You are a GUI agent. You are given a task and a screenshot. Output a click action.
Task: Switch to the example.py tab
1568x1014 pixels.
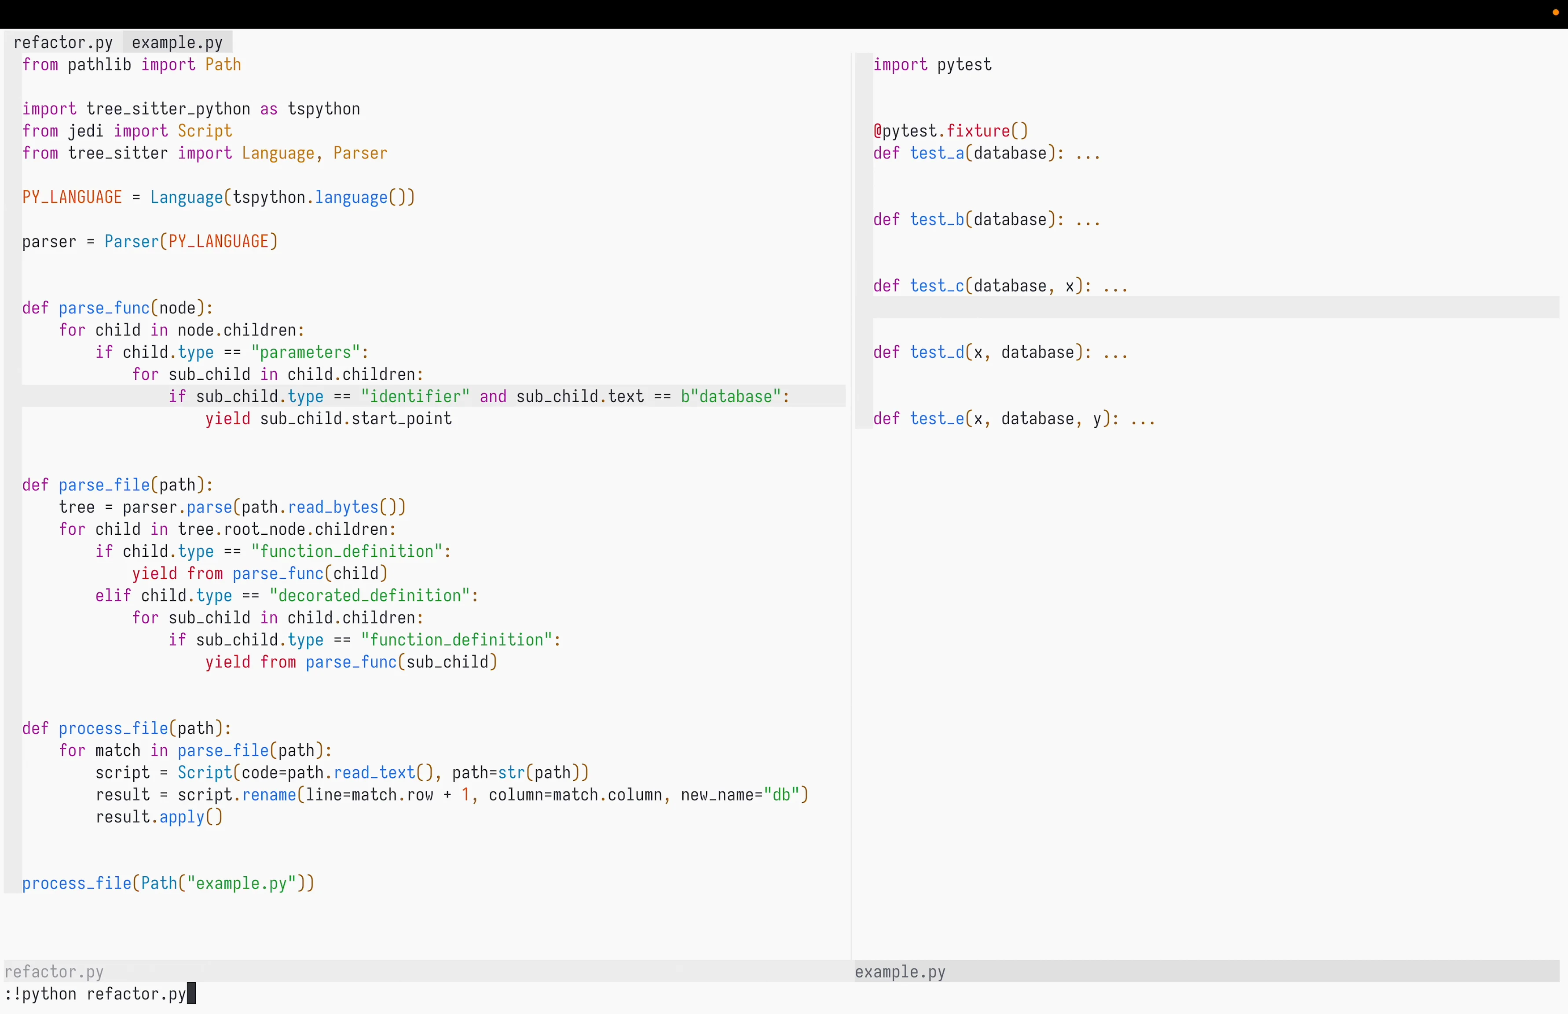coord(177,43)
